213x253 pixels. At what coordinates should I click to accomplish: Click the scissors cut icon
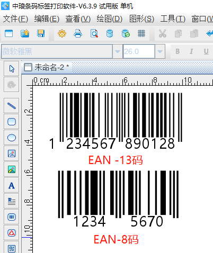(x=163, y=33)
